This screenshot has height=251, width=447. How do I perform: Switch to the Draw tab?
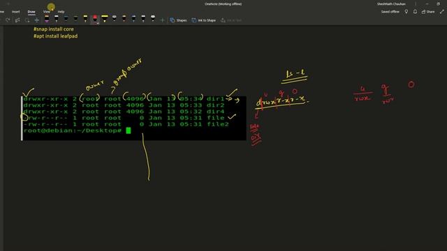(31, 12)
